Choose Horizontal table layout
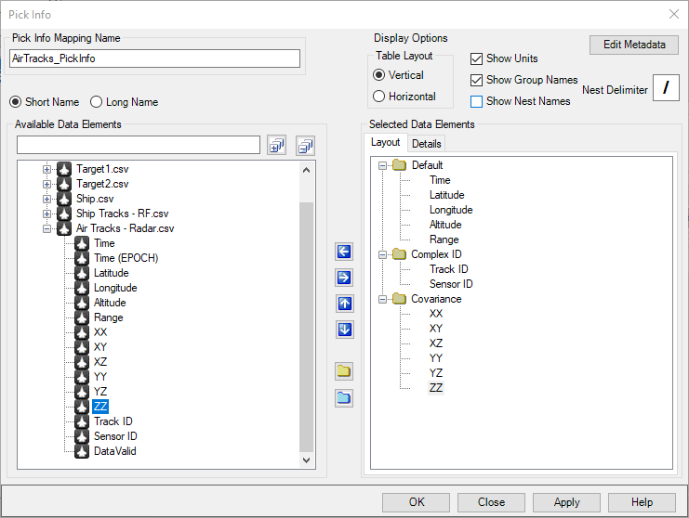The width and height of the screenshot is (689, 518). (379, 97)
